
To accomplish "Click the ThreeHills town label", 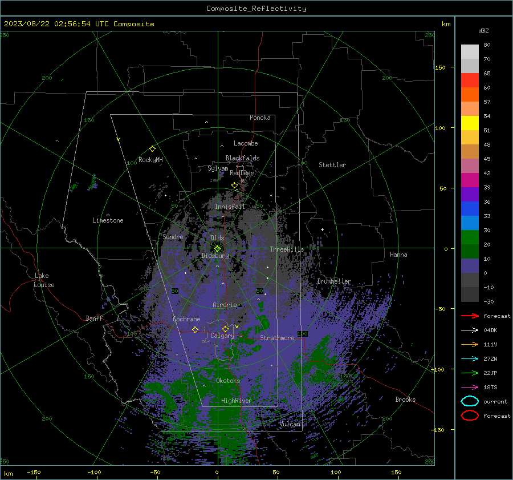I will [287, 249].
